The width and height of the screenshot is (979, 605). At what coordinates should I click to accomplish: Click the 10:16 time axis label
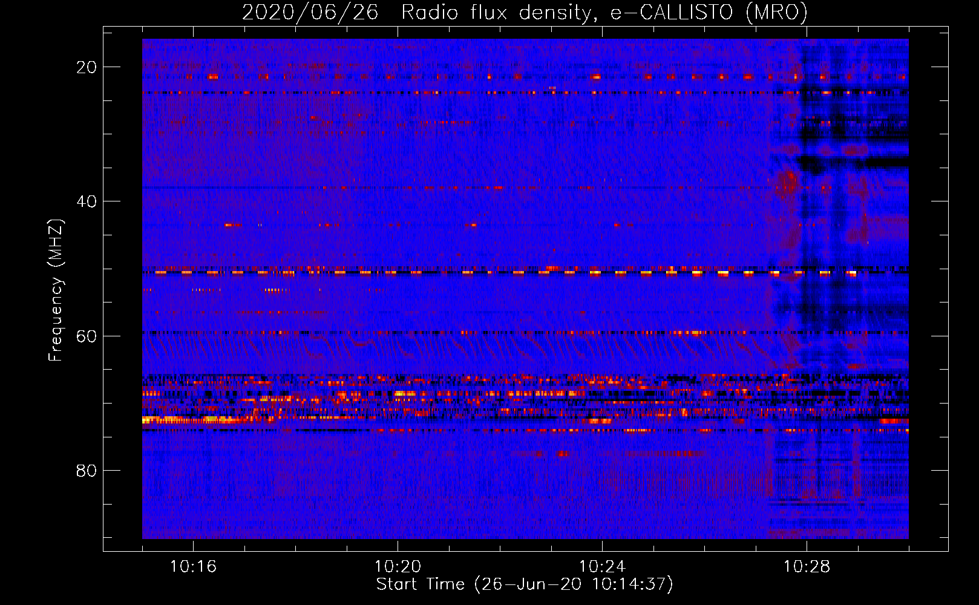coord(193,566)
